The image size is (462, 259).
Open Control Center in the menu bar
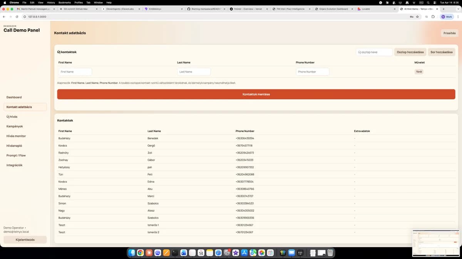435,3
